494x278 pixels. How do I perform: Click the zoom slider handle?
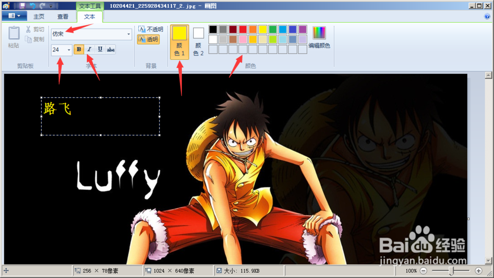[x=452, y=271]
